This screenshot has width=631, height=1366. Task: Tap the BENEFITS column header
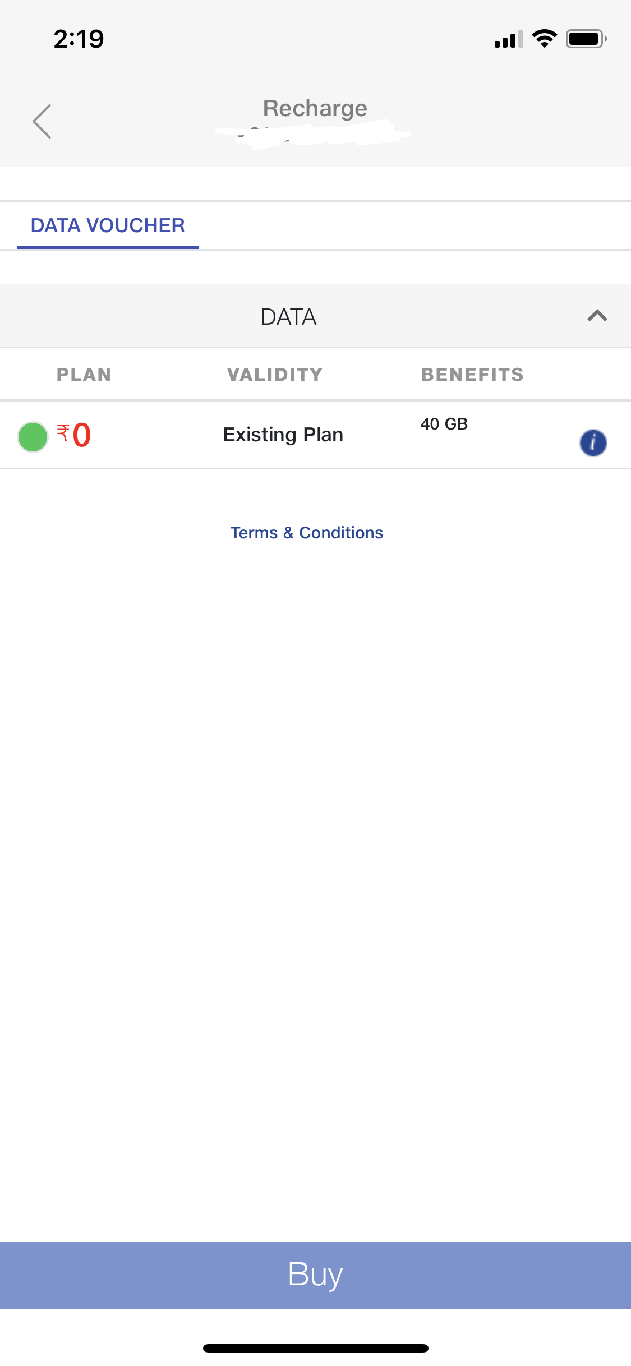472,375
